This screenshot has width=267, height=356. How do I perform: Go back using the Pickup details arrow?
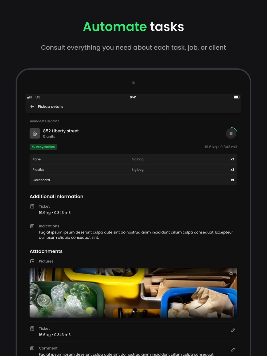coord(32,106)
